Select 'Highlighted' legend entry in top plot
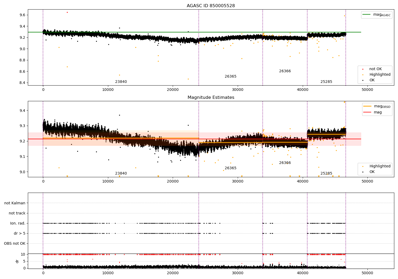 (380, 75)
